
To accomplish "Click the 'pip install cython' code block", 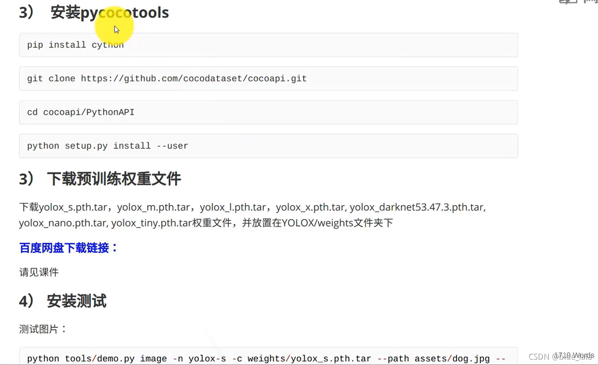I will click(x=268, y=45).
